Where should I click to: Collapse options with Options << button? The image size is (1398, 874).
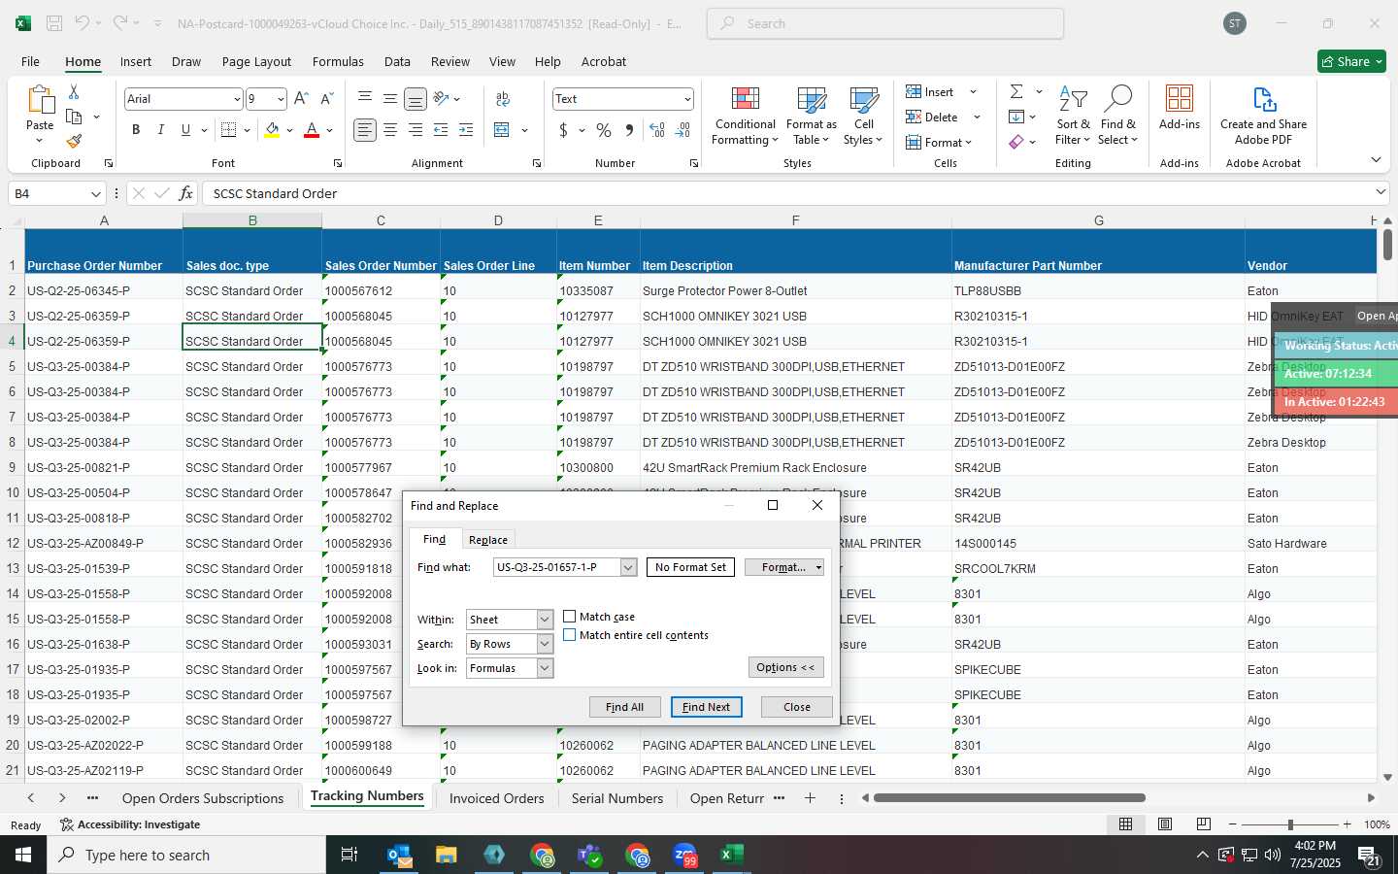pyautogui.click(x=785, y=667)
